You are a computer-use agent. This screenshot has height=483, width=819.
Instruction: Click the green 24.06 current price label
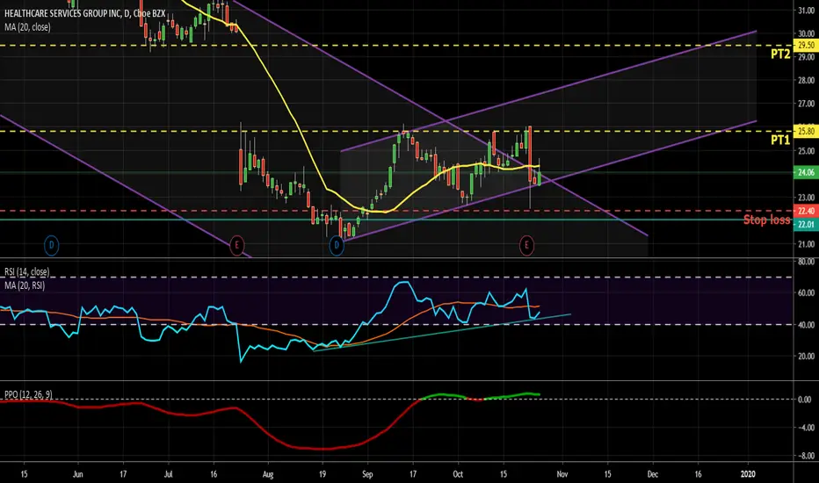[806, 172]
